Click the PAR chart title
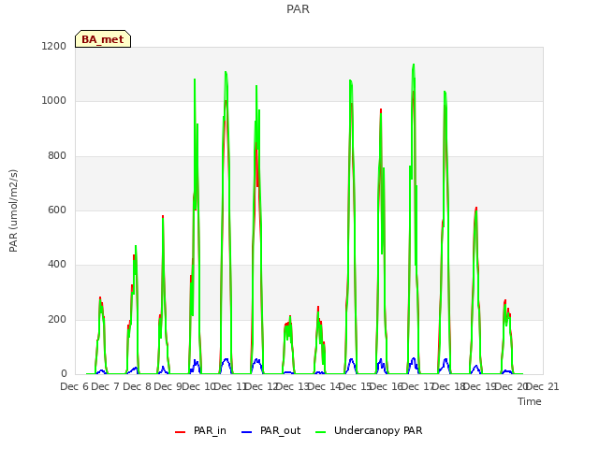 point(298,8)
